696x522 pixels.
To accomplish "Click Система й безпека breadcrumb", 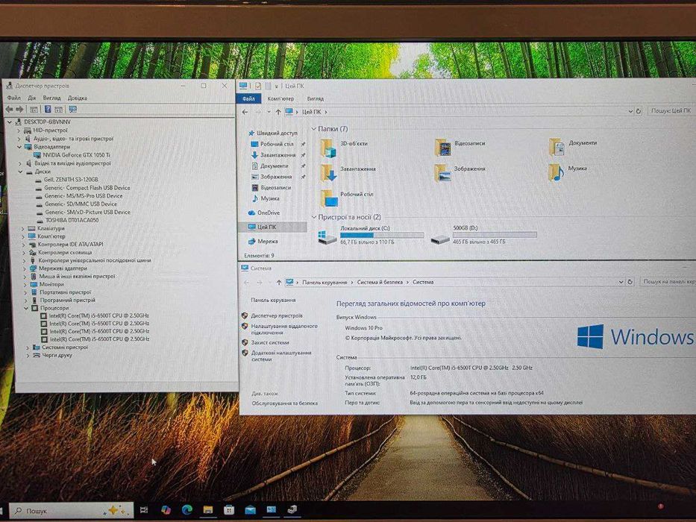I will pyautogui.click(x=380, y=282).
